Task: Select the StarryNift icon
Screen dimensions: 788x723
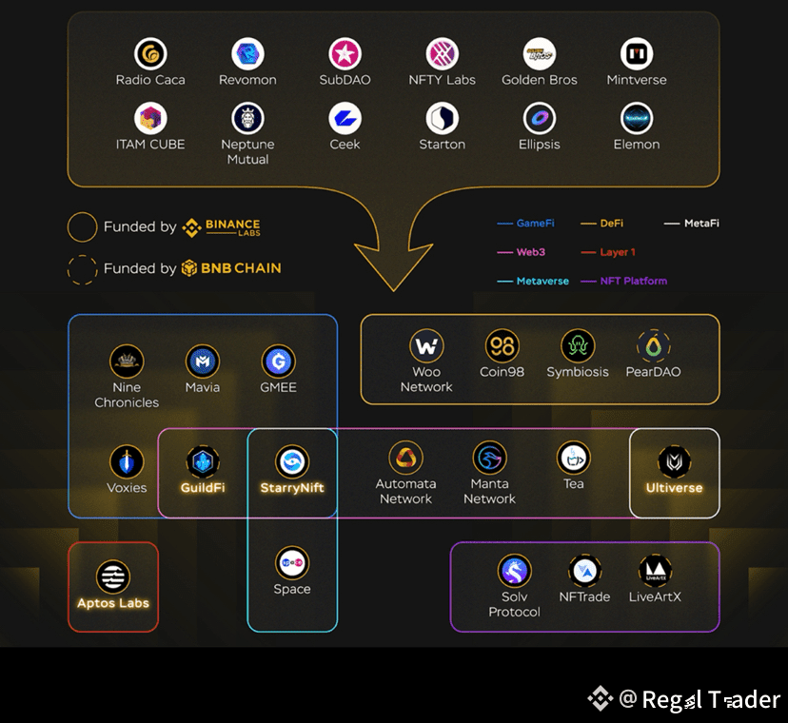Action: pos(292,461)
